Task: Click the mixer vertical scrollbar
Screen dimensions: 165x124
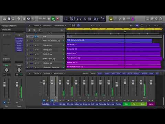Action: coord(164,101)
